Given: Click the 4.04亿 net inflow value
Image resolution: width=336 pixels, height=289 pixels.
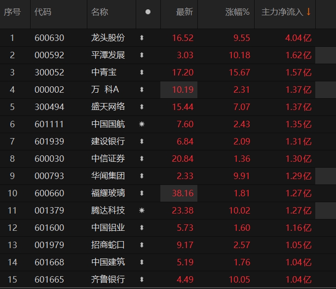Looking at the screenshot, I should (298, 38).
